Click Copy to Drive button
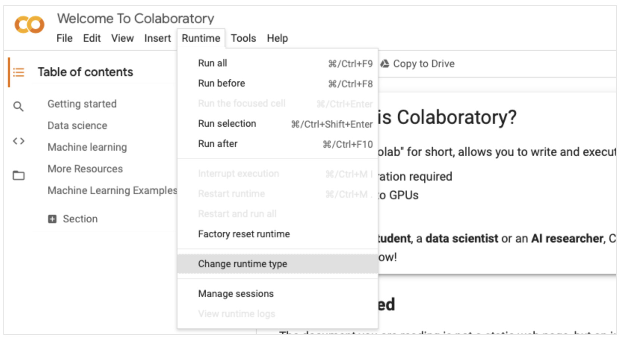The height and width of the screenshot is (341, 621). click(x=418, y=64)
